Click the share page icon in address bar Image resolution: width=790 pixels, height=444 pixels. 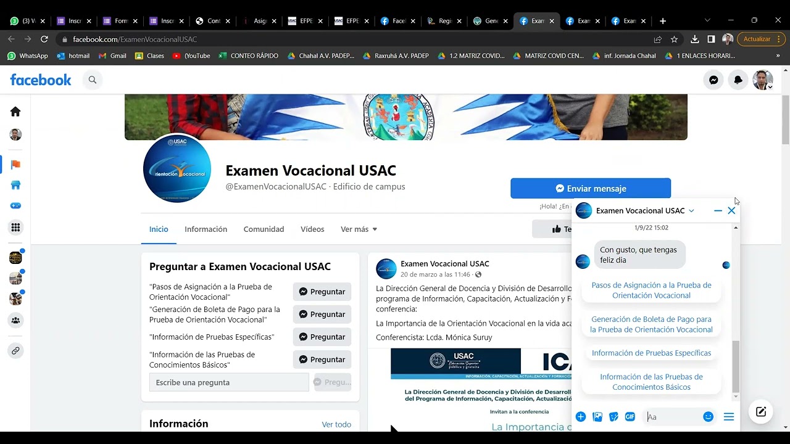coord(658,39)
